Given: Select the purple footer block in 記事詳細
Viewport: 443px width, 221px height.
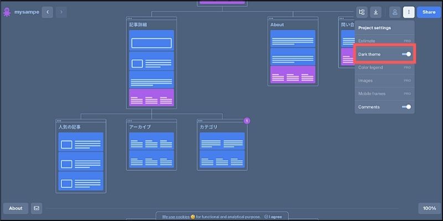Looking at the screenshot, I should (x=151, y=98).
